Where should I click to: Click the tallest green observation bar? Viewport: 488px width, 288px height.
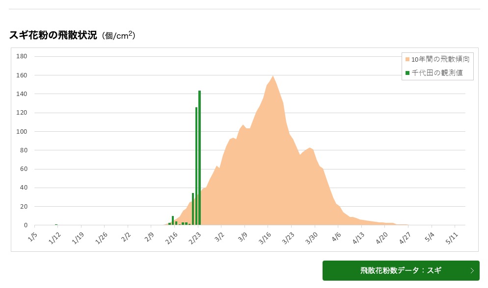[199, 158]
